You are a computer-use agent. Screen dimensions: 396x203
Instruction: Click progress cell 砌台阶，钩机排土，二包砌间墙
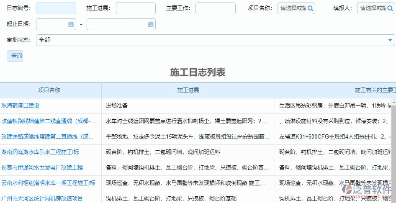pos(188,152)
